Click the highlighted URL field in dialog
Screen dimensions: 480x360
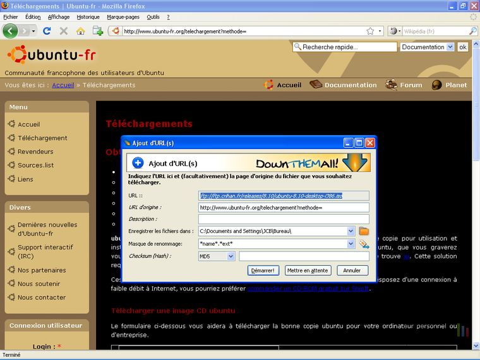point(284,196)
